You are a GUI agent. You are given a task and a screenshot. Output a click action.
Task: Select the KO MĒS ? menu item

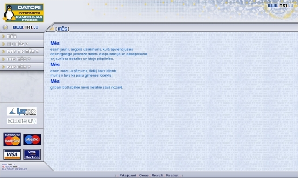pyautogui.click(x=22, y=44)
